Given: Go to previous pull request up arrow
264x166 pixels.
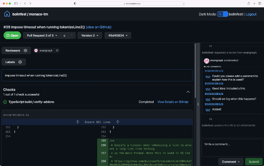Looking at the screenshot, I should (x=72, y=36).
